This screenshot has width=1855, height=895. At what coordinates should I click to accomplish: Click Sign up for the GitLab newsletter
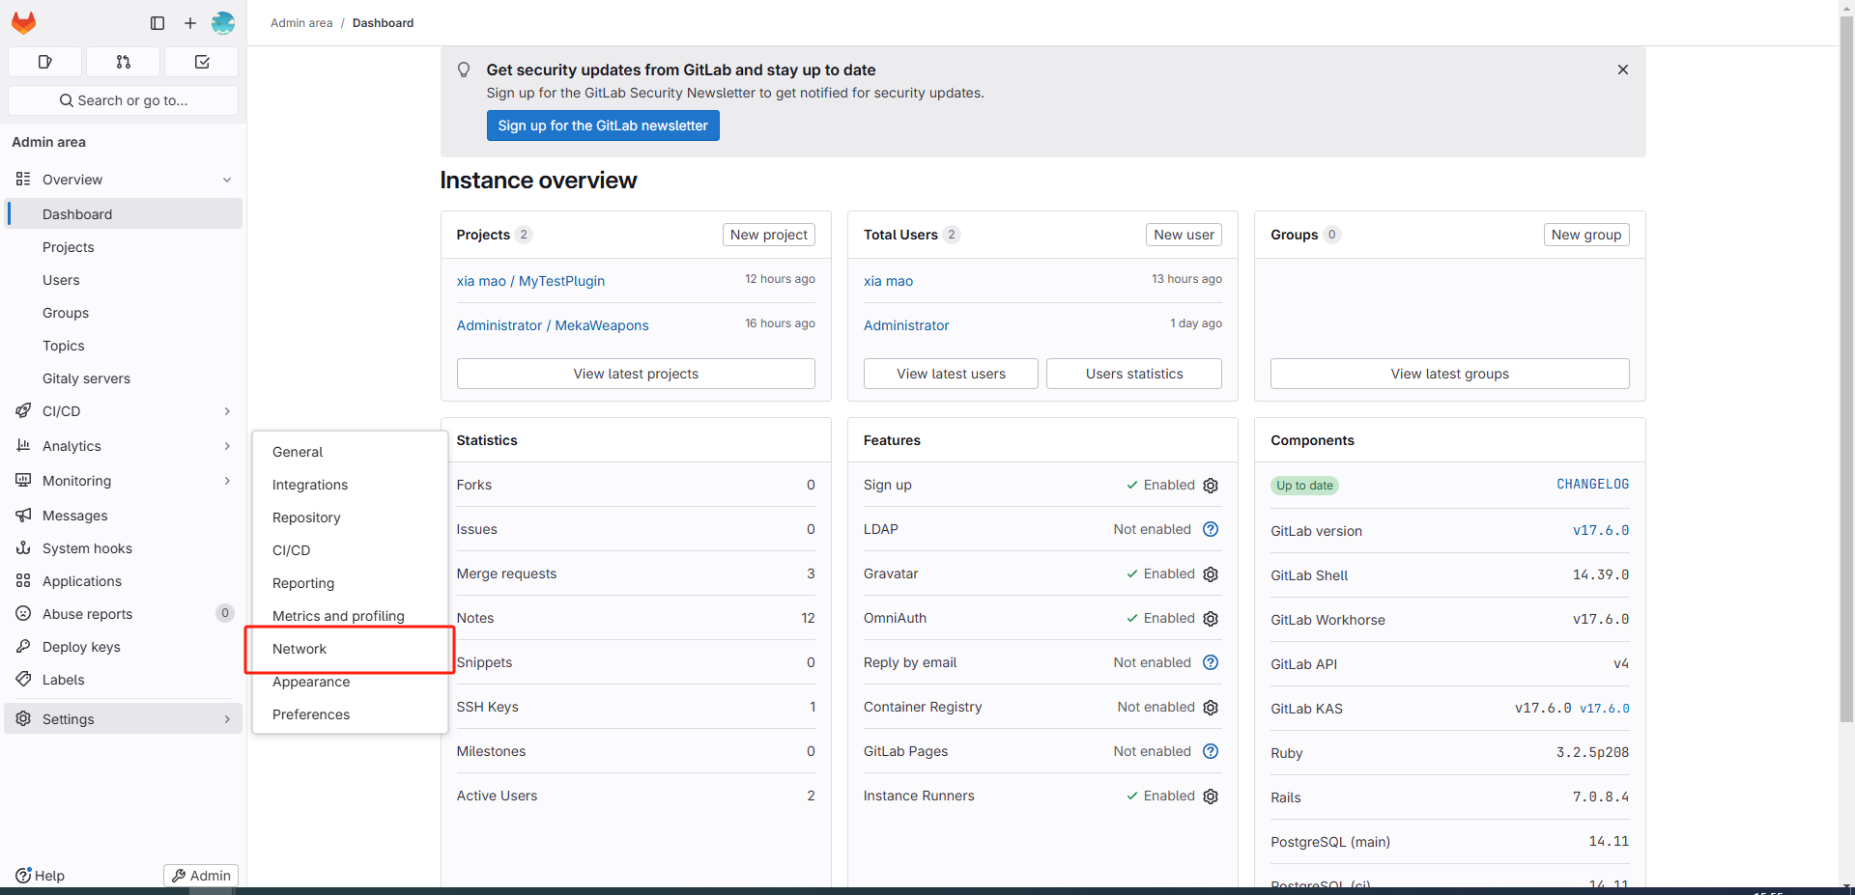point(603,126)
